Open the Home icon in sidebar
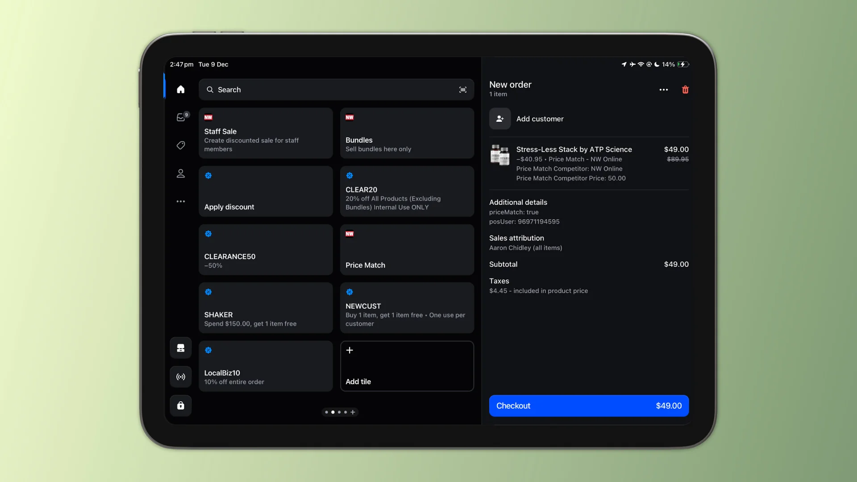 [x=180, y=89]
